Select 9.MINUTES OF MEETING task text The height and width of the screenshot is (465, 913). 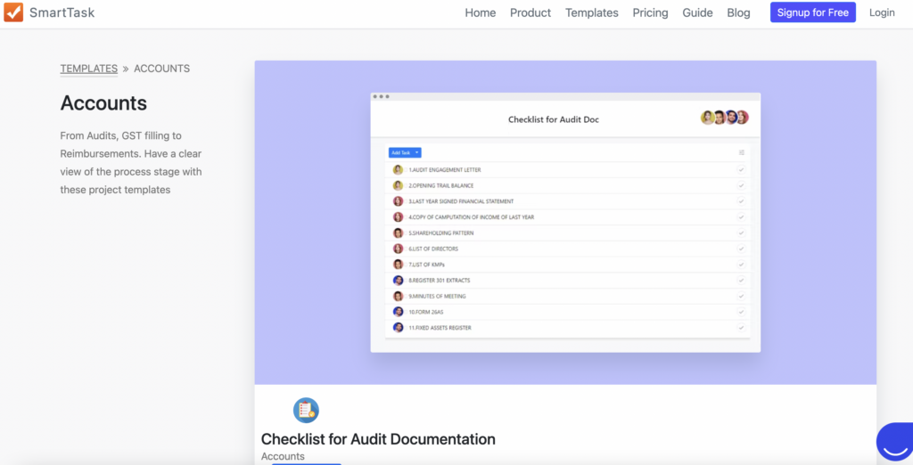437,297
